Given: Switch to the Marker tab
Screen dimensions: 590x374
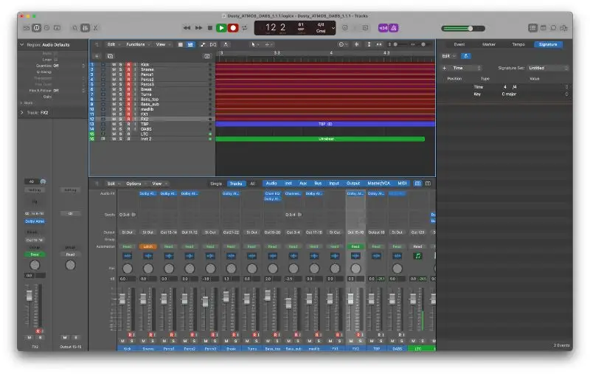Looking at the screenshot, I should coord(489,44).
